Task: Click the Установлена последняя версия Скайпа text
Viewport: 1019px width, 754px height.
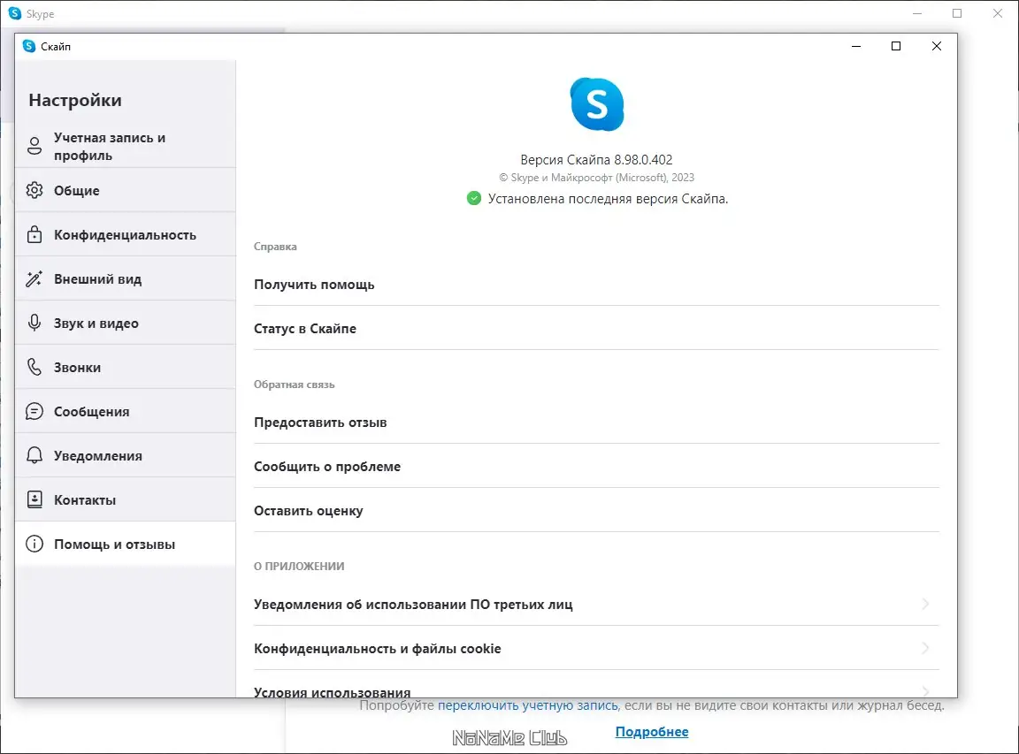Action: (x=608, y=199)
